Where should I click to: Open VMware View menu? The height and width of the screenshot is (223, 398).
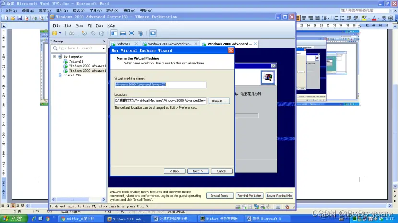tap(80, 25)
